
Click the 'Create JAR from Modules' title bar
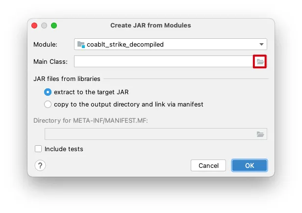coord(151,26)
